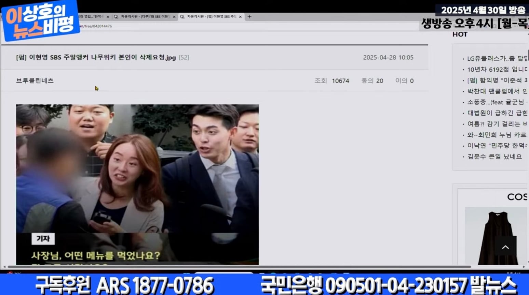Open HOT post '[펌] 함익병 이준석'
The width and height of the screenshot is (529, 295).
[497, 80]
